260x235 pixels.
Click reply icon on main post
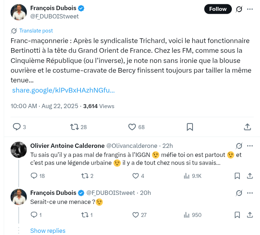[x=17, y=127]
